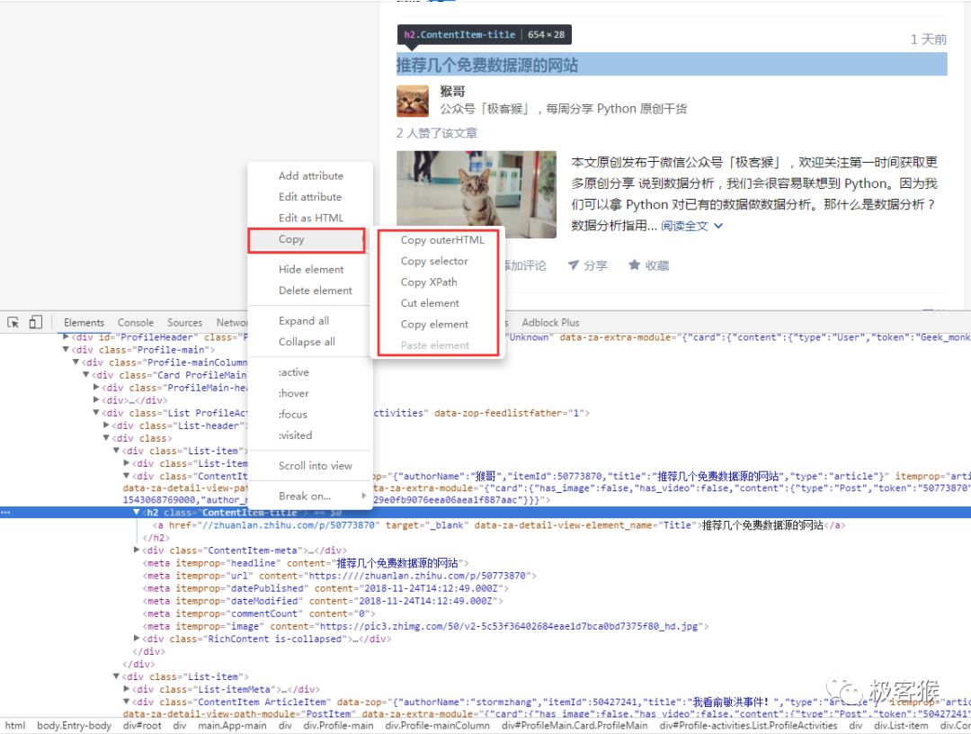Image resolution: width=971 pixels, height=734 pixels.
Task: Click div#root in breadcrumb bar
Action: pos(142,725)
